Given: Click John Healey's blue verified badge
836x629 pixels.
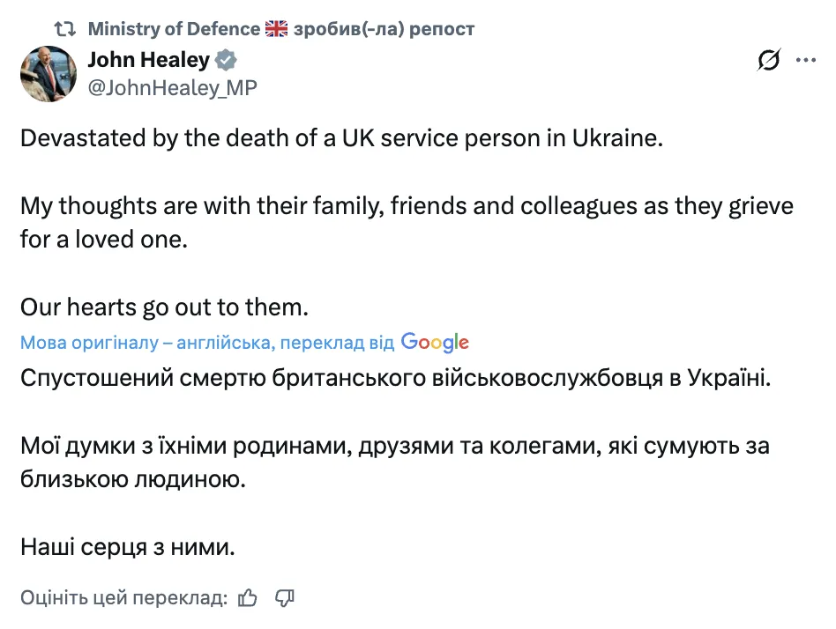Looking at the screenshot, I should [x=224, y=60].
